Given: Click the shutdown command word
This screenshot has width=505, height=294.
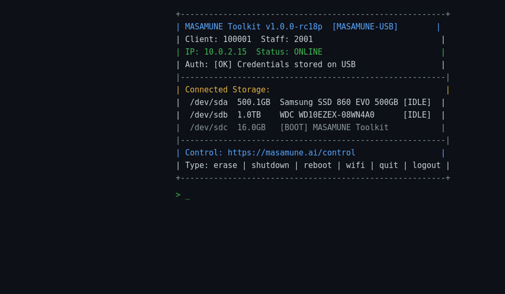Looking at the screenshot, I should [270, 165].
